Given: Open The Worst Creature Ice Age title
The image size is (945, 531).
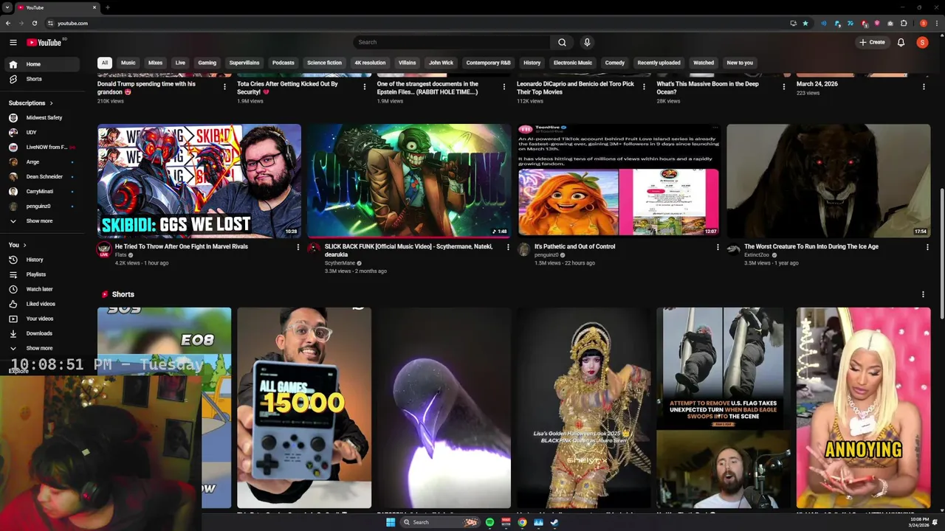Looking at the screenshot, I should 811,246.
